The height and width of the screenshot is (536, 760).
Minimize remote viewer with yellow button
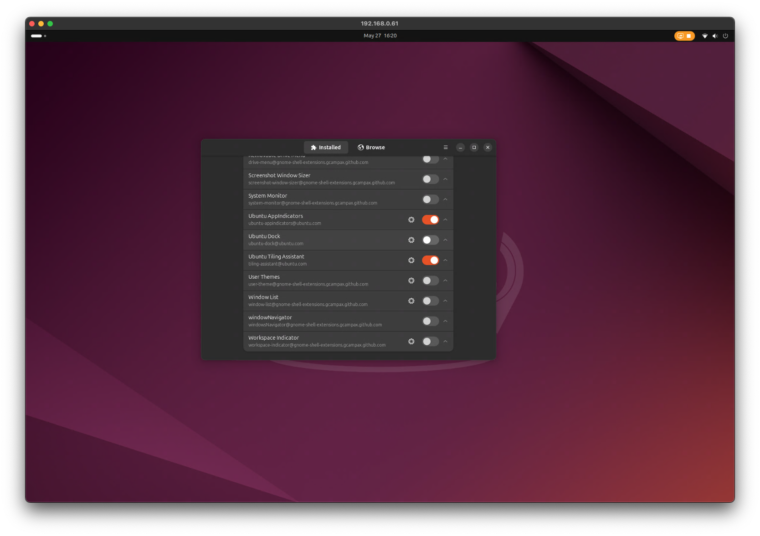(41, 24)
